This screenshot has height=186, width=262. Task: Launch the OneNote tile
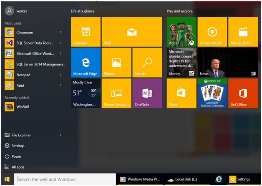[147, 93]
